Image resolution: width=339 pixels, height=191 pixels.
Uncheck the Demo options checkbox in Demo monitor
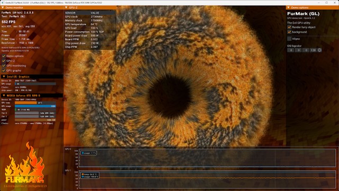point(4,56)
